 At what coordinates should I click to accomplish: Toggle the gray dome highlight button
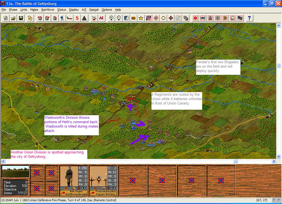210,18
